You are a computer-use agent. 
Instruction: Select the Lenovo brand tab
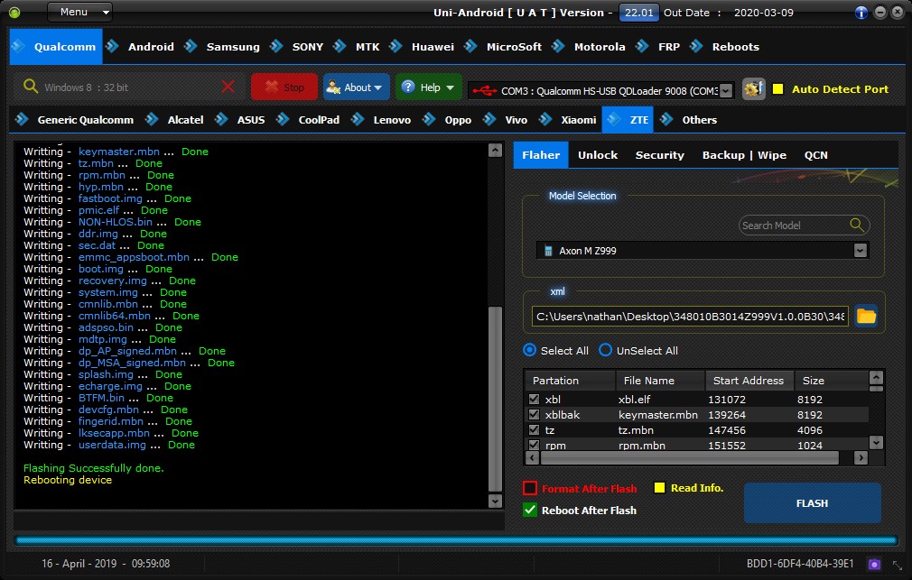pos(392,120)
